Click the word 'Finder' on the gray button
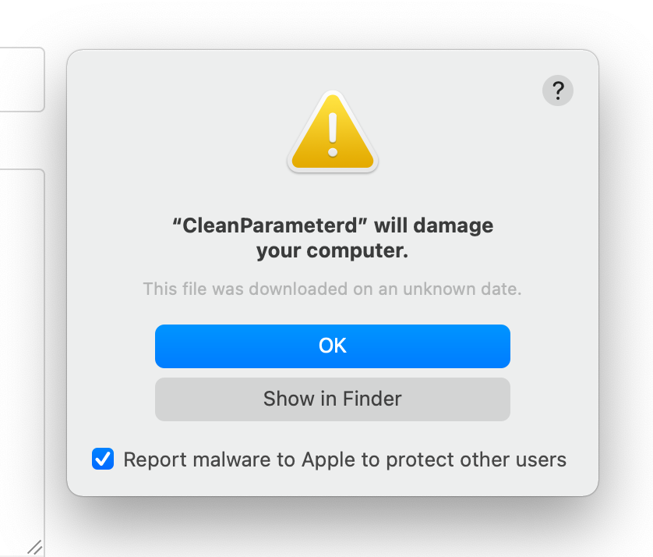The image size is (653, 557). pyautogui.click(x=372, y=399)
